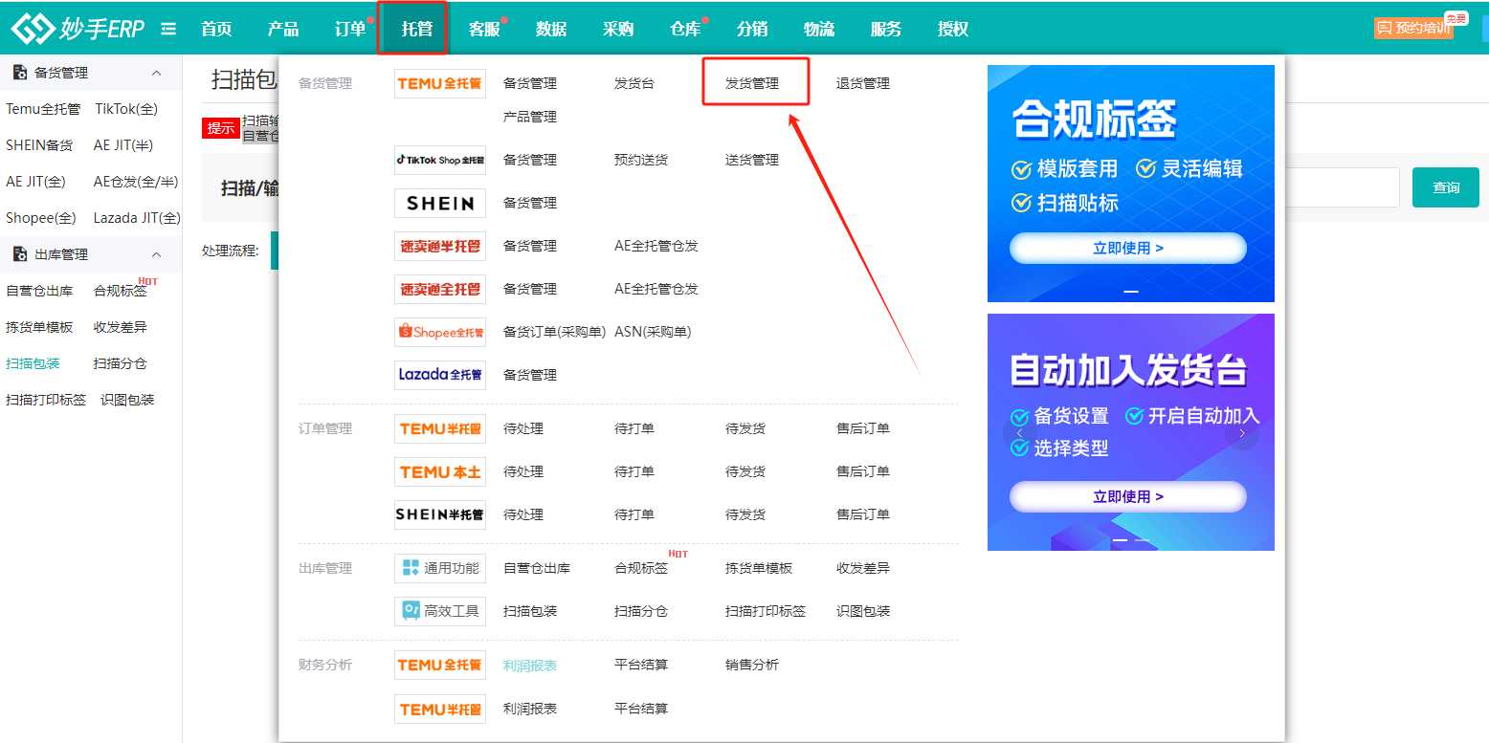
Task: Select 扫描分仓 in the left sidebar
Action: [x=120, y=363]
